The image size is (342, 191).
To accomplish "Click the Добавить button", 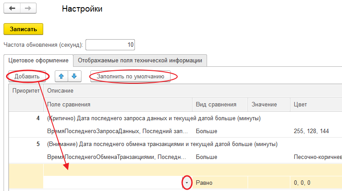I will point(27,77).
